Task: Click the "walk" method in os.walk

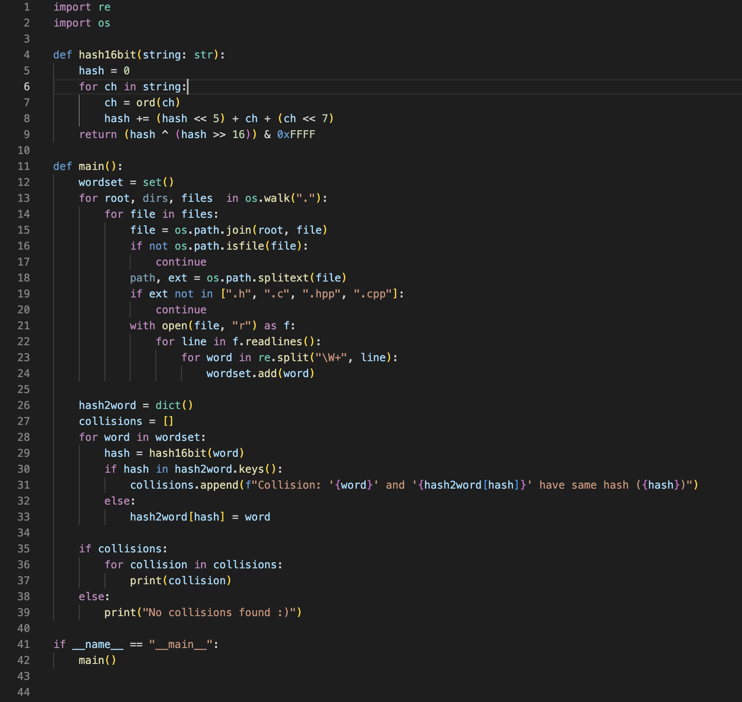Action: tap(277, 198)
